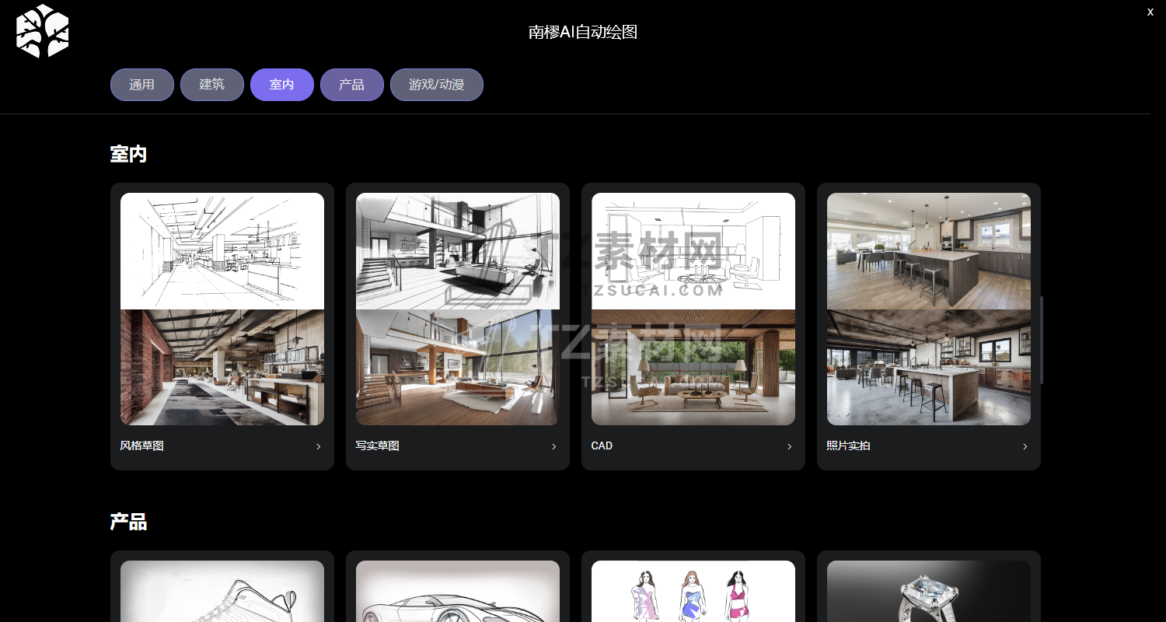
Task: Open the CAD living room thumbnail
Action: click(693, 309)
